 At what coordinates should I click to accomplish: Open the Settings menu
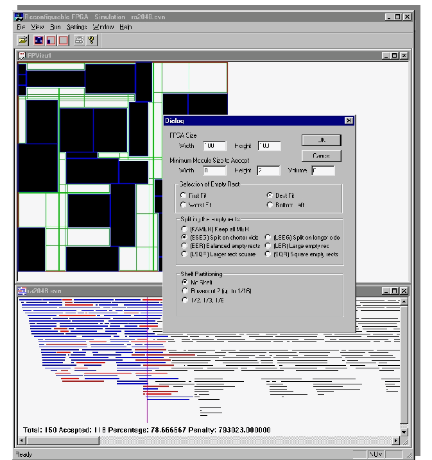(76, 27)
